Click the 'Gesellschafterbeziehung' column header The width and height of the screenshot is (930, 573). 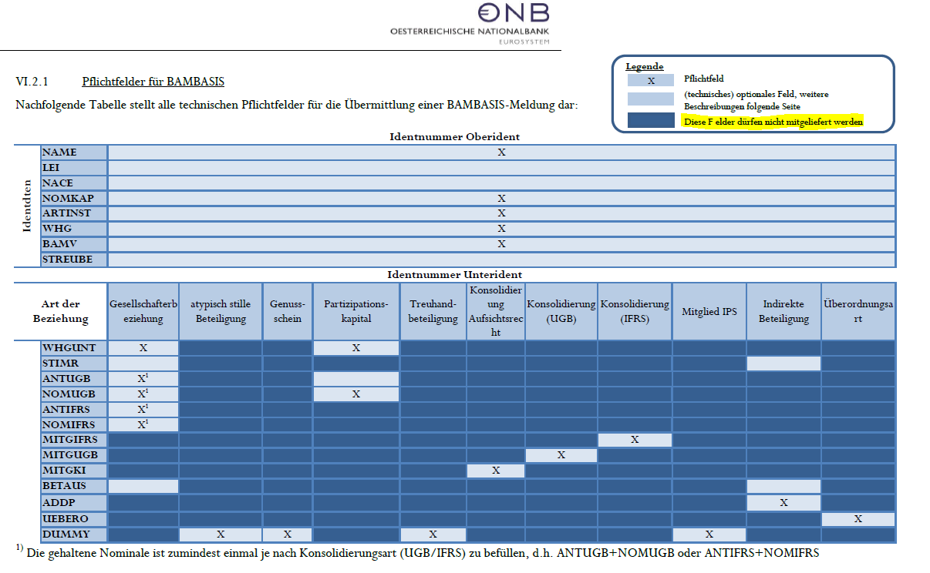coord(143,311)
